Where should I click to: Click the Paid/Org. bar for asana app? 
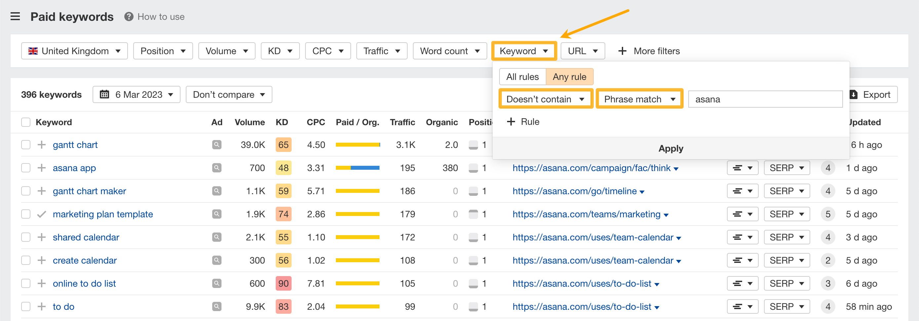[357, 168]
